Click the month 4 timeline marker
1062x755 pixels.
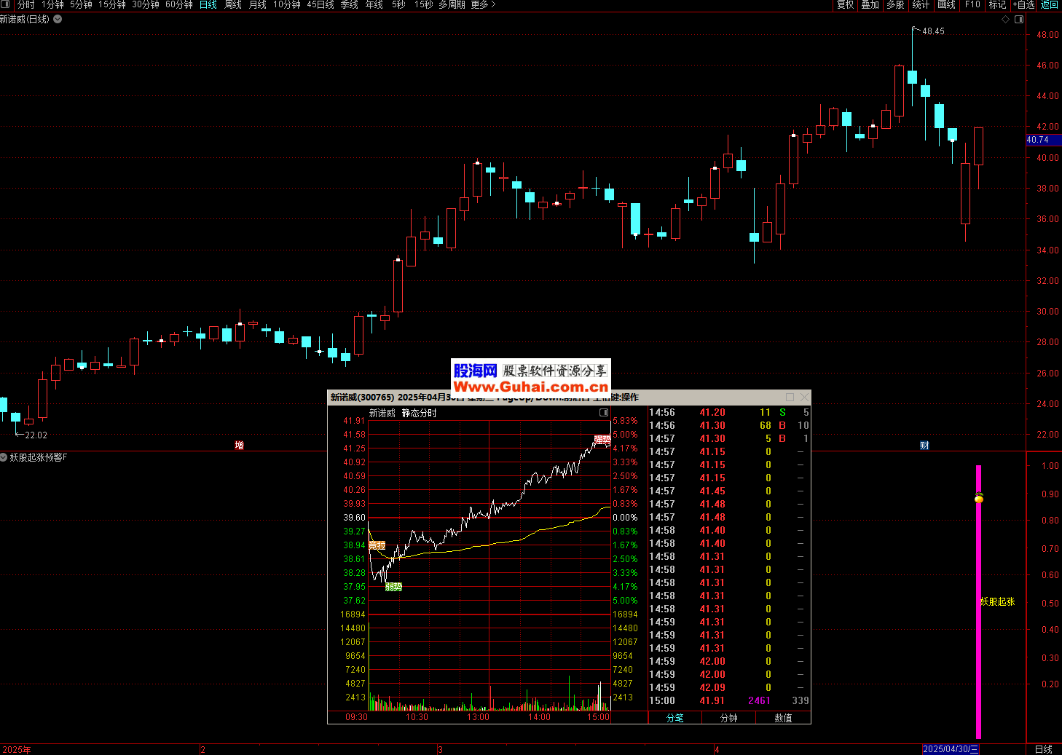[717, 750]
